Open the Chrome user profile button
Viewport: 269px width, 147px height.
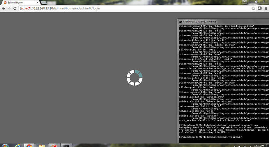(x=244, y=2)
